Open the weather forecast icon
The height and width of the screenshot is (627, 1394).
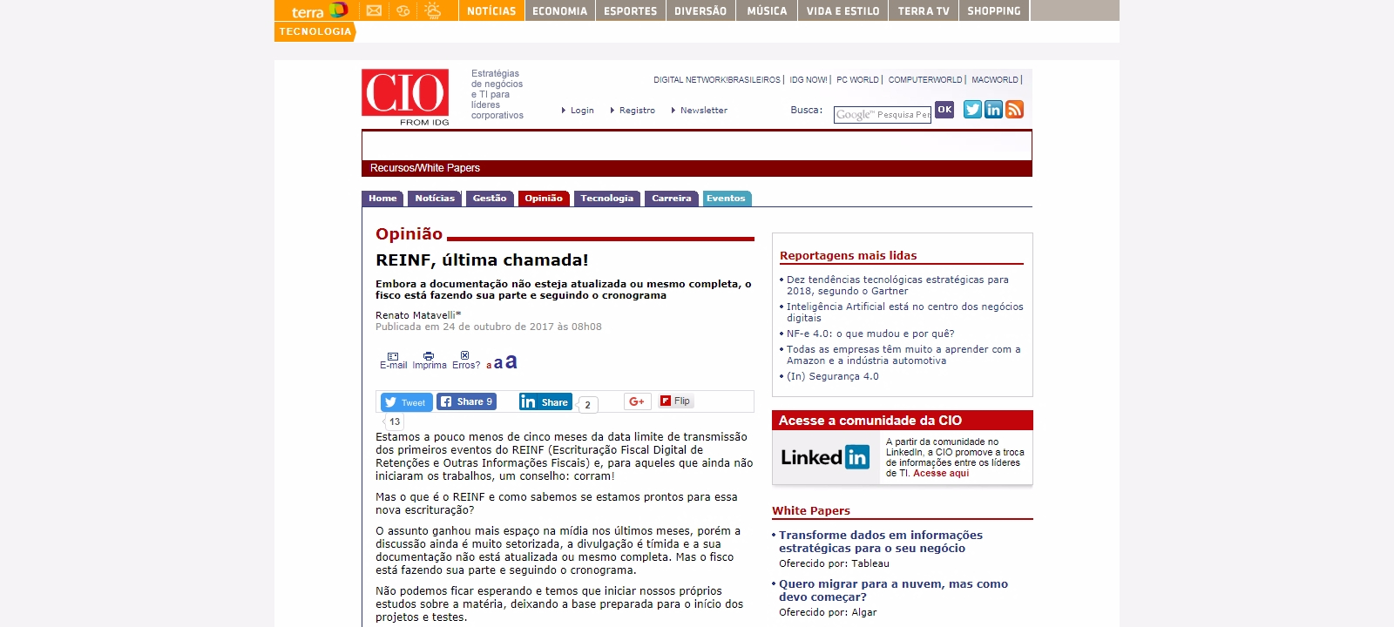[432, 10]
